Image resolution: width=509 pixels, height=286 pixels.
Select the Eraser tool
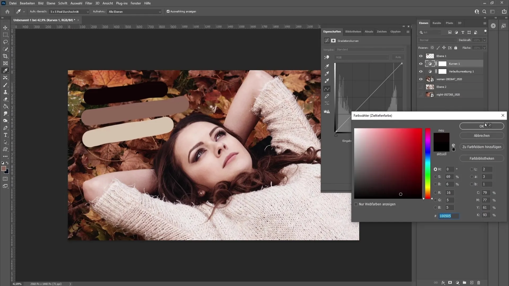point(5,99)
